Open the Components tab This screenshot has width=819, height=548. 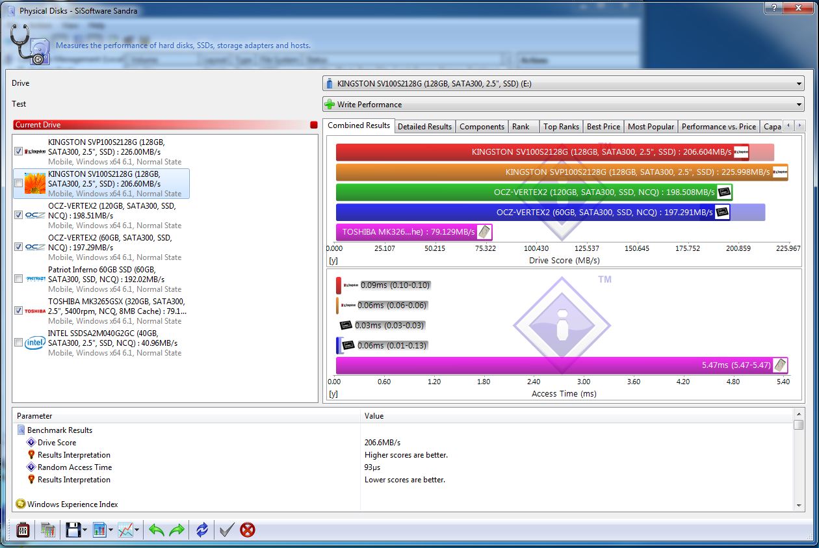482,127
